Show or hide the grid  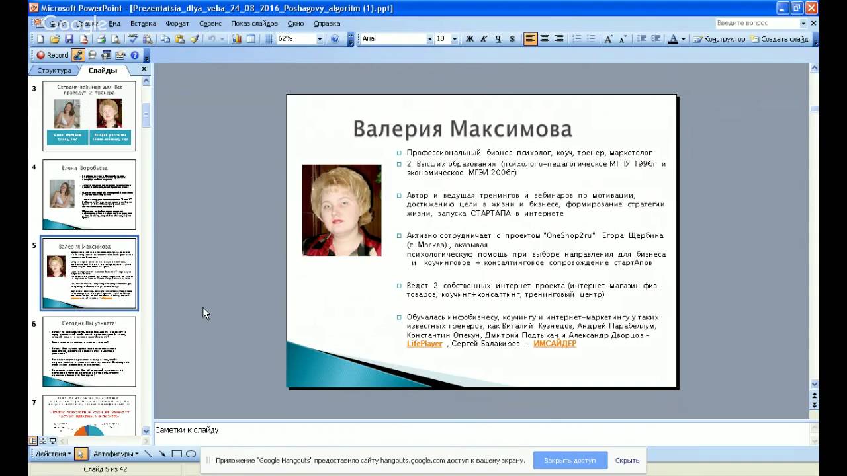tap(269, 39)
